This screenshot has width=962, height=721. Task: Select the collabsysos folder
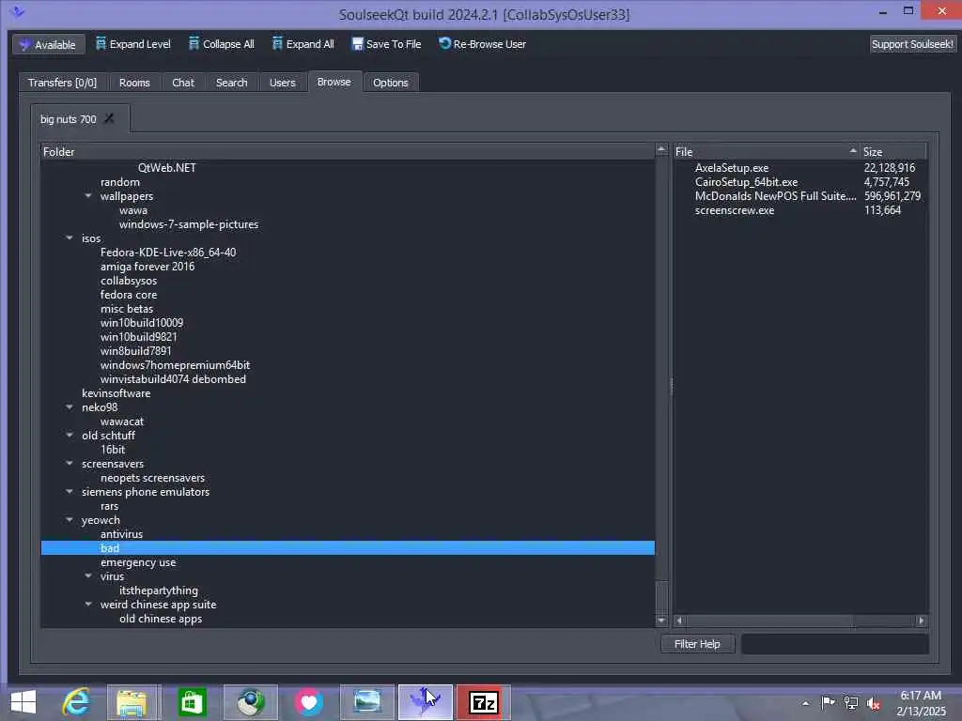coord(128,281)
